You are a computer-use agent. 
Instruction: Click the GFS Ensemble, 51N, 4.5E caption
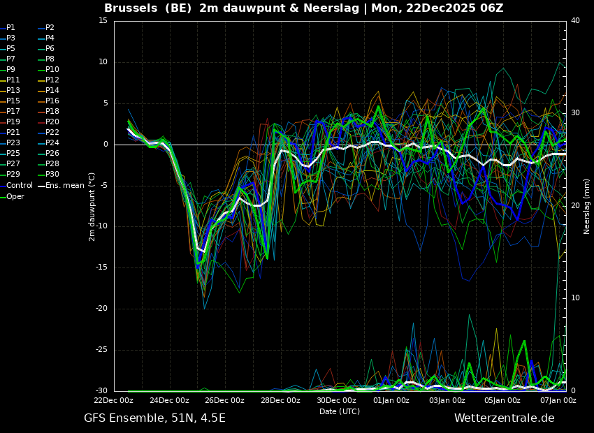coord(154,418)
